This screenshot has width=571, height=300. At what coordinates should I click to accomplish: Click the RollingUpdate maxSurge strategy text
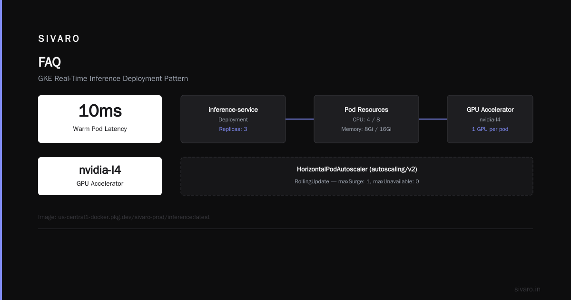point(357,181)
